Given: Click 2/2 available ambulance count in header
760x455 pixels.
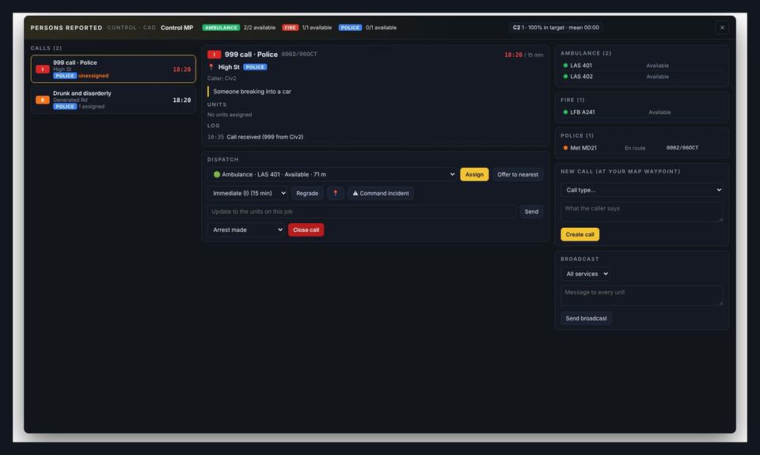Looking at the screenshot, I should point(260,28).
